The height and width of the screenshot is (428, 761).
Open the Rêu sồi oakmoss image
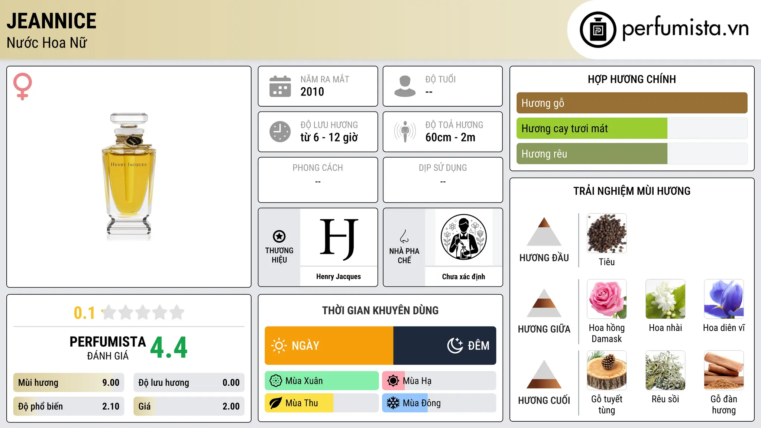[666, 370]
